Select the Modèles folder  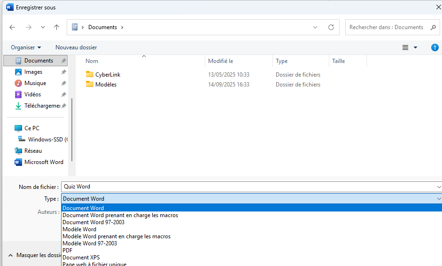[x=106, y=85]
